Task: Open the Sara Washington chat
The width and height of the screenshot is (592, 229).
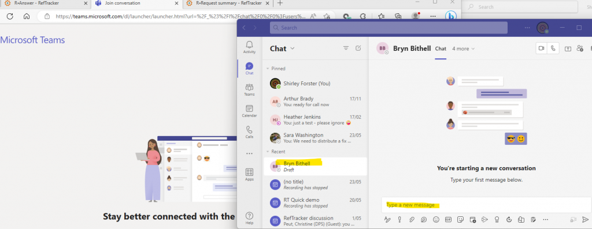Action: tap(315, 138)
